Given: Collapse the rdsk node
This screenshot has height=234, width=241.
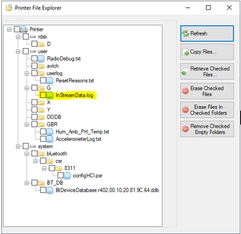Looking at the screenshot, I should click(18, 37).
